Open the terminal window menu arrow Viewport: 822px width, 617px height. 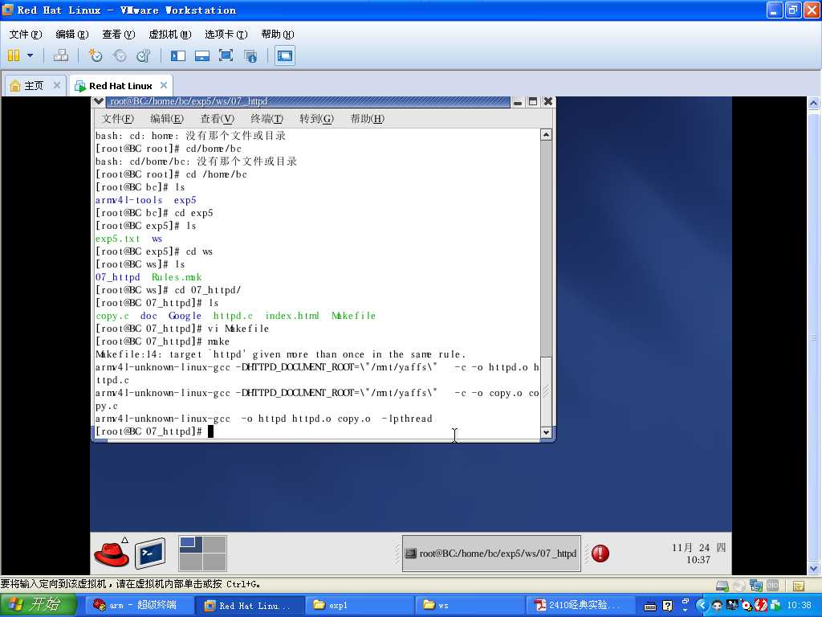click(98, 101)
